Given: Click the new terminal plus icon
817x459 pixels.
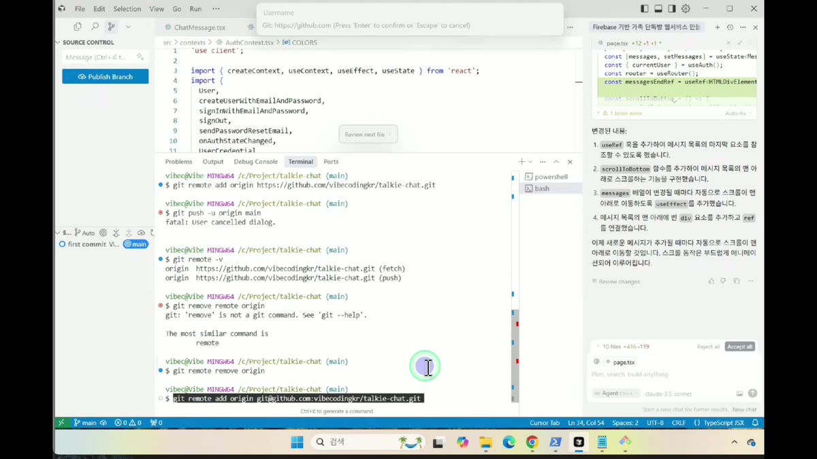Looking at the screenshot, I should tap(522, 162).
